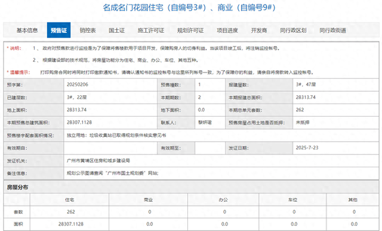Click the 住宅 column header
The width and height of the screenshot is (382, 231).
tap(69, 199)
